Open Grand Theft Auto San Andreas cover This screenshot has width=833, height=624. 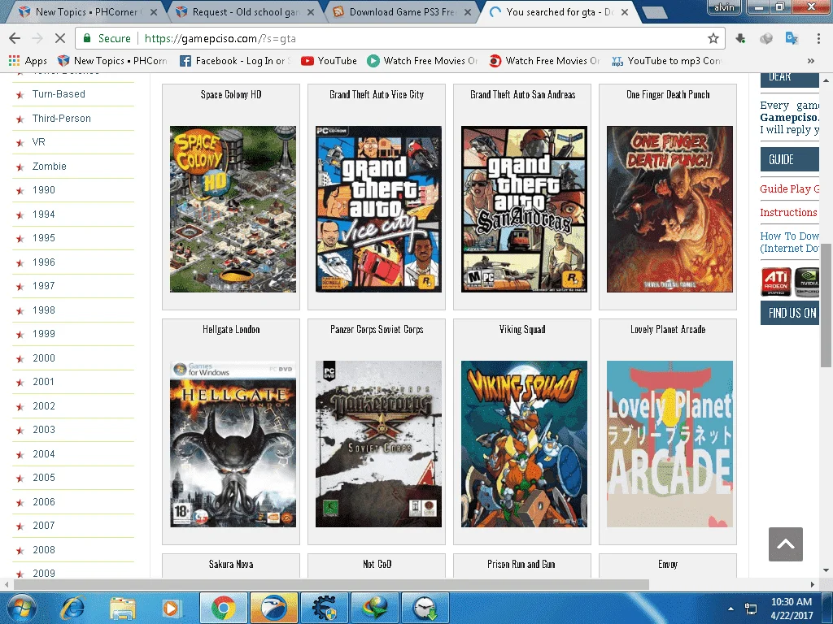pyautogui.click(x=524, y=209)
